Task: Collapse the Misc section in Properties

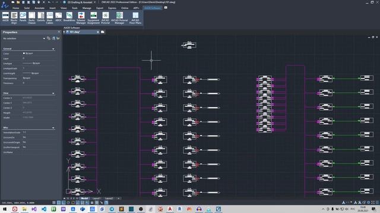Action: [x=53, y=128]
